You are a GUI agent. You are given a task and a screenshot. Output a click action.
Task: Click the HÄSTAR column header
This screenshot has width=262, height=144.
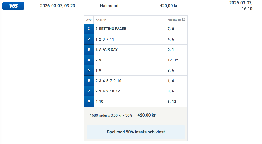(101, 20)
